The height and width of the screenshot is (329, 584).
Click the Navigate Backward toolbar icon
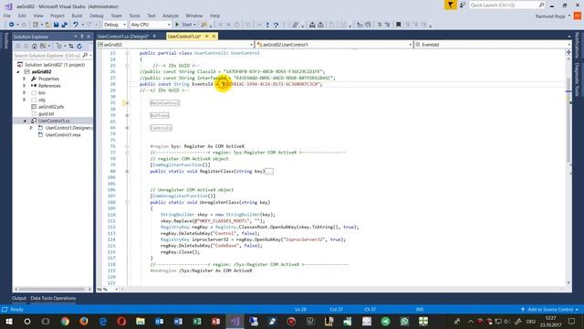12,25
